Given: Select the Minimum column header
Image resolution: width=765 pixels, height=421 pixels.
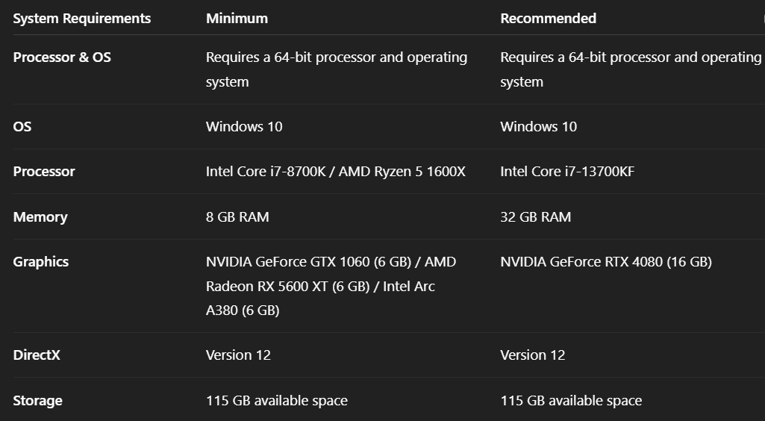Looking at the screenshot, I should [x=237, y=19].
